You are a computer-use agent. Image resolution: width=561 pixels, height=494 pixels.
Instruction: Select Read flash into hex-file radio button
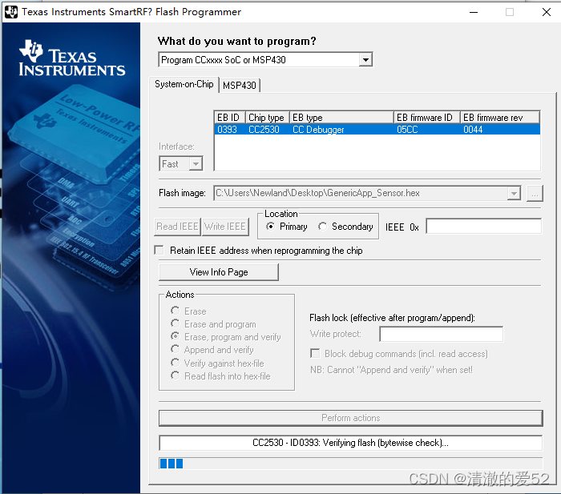pos(175,376)
